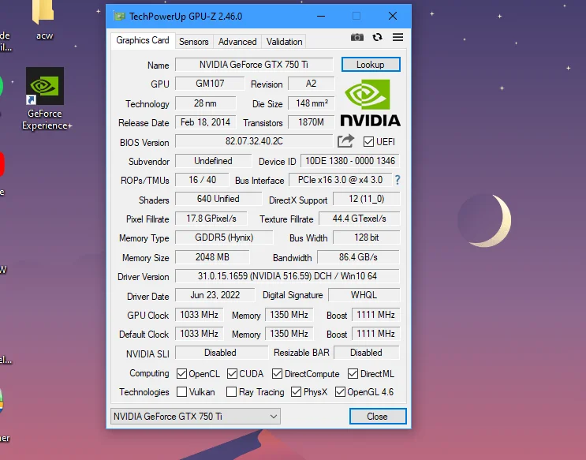
Task: Click the NVIDIA SLI value Disabled
Action: pyautogui.click(x=221, y=353)
